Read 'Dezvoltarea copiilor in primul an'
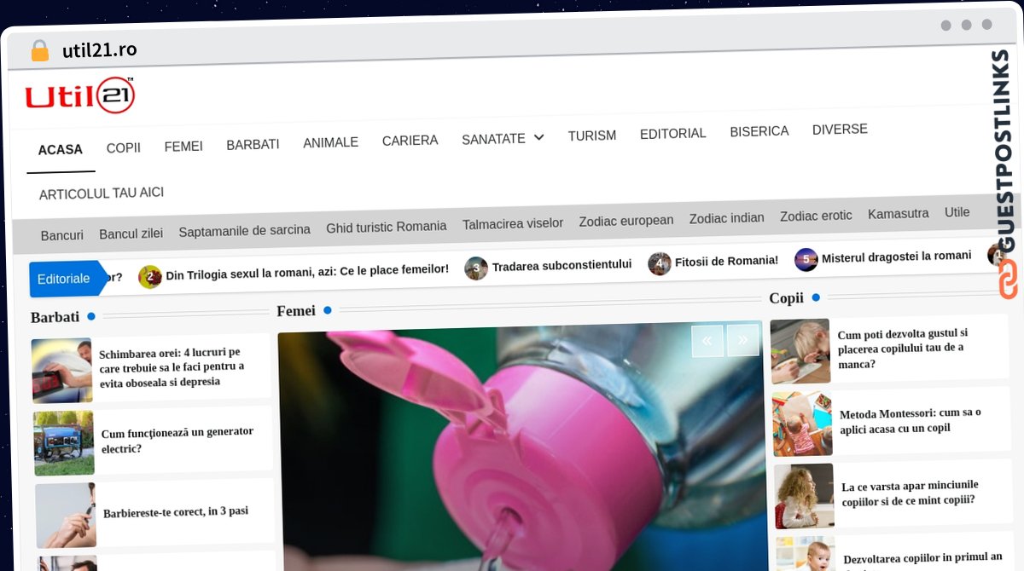This screenshot has width=1024, height=571. tap(923, 560)
